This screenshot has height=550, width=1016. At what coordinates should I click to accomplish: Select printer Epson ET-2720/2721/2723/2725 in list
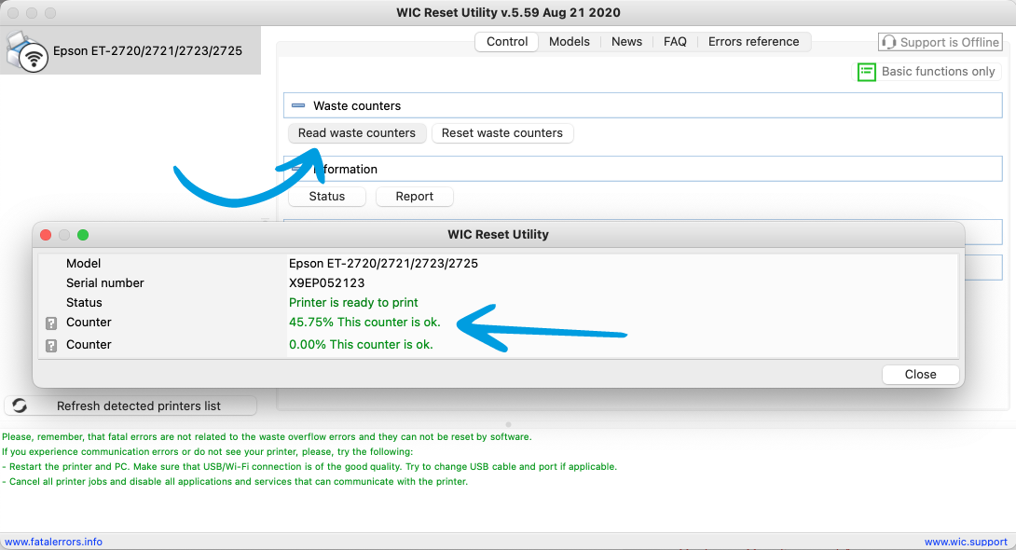(x=130, y=50)
